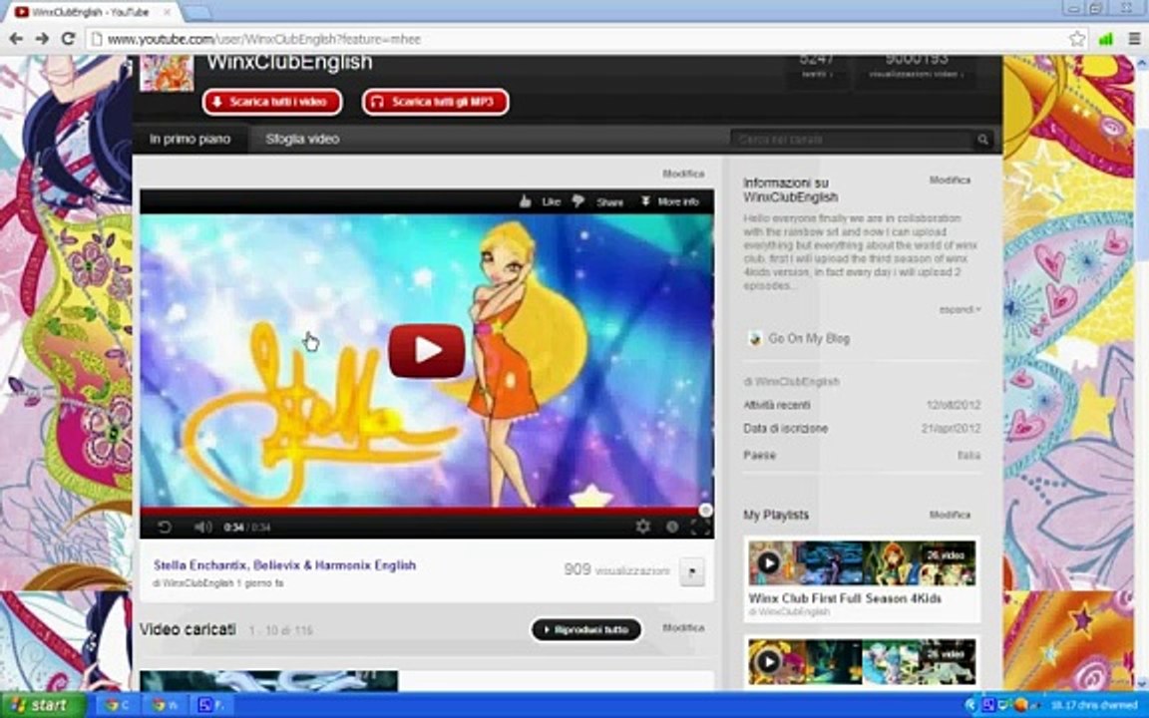Expand the channel description via 'espandi'
The width and height of the screenshot is (1149, 718).
[959, 310]
